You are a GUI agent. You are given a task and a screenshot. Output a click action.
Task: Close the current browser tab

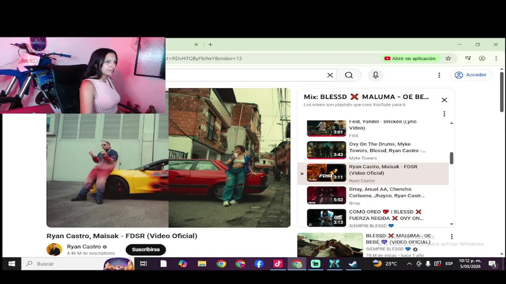pos(196,45)
